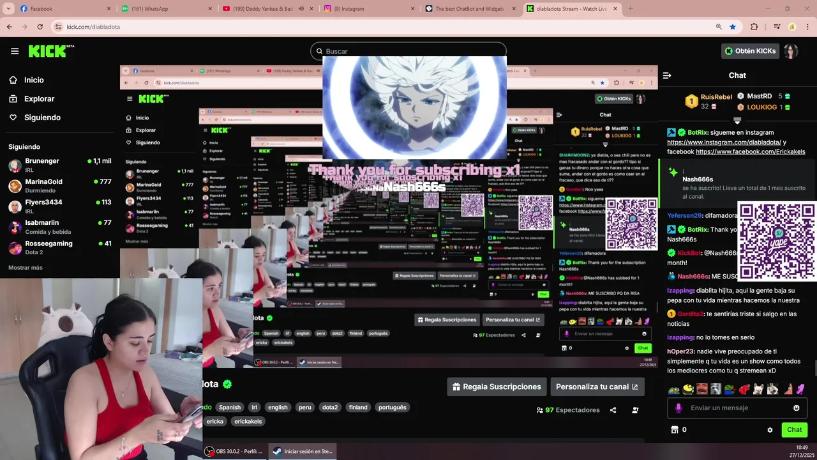Open OBS 30.0.2 in the taskbar
Screen dimensions: 817x460
[235, 451]
